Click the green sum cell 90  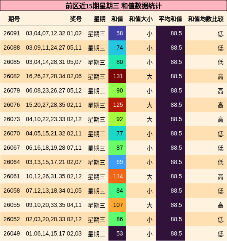[117, 90]
